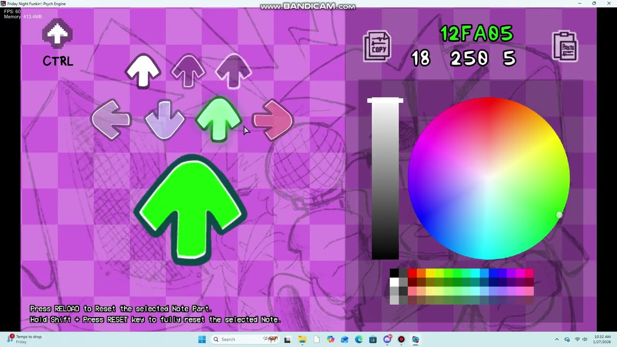Click the Paste color clipboard icon
Image resolution: width=617 pixels, height=347 pixels.
click(565, 46)
